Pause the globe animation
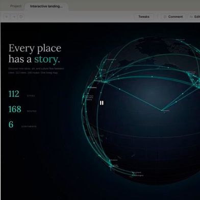Screen dimensions: 200x200 (x=102, y=103)
